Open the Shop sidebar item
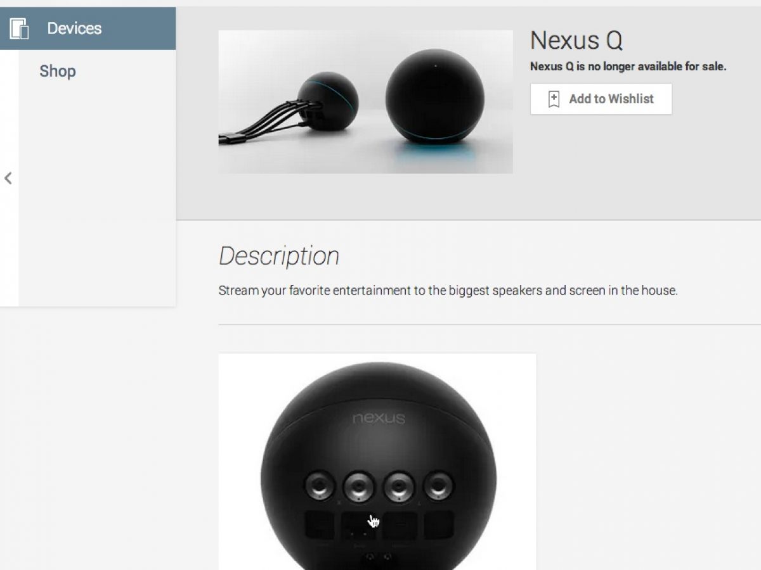Viewport: 761px width, 570px height. click(58, 71)
